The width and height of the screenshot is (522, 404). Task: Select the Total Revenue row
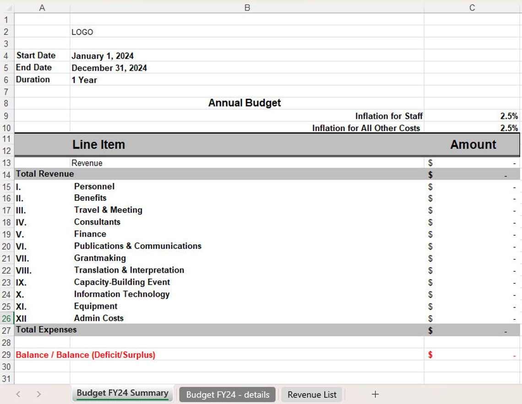click(x=44, y=174)
